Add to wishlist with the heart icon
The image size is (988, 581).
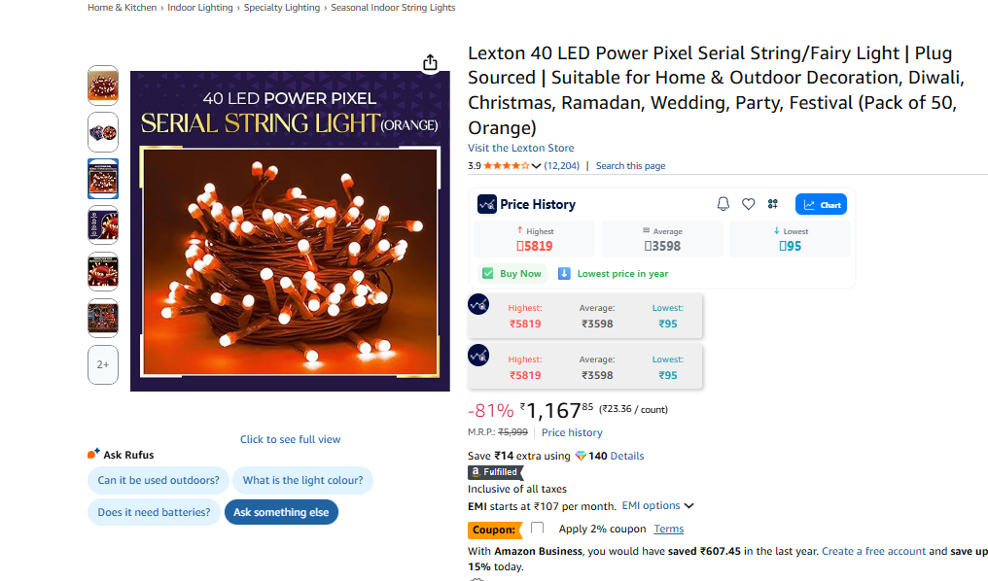[748, 204]
